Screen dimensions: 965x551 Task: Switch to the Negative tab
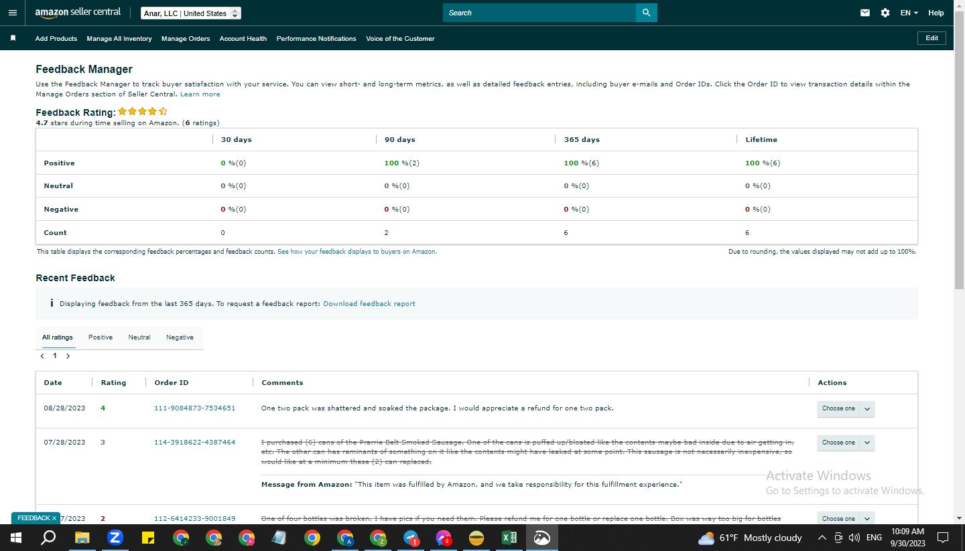180,337
